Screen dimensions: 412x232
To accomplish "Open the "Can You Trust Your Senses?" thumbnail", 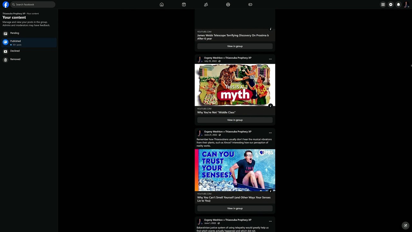I will click(x=235, y=170).
